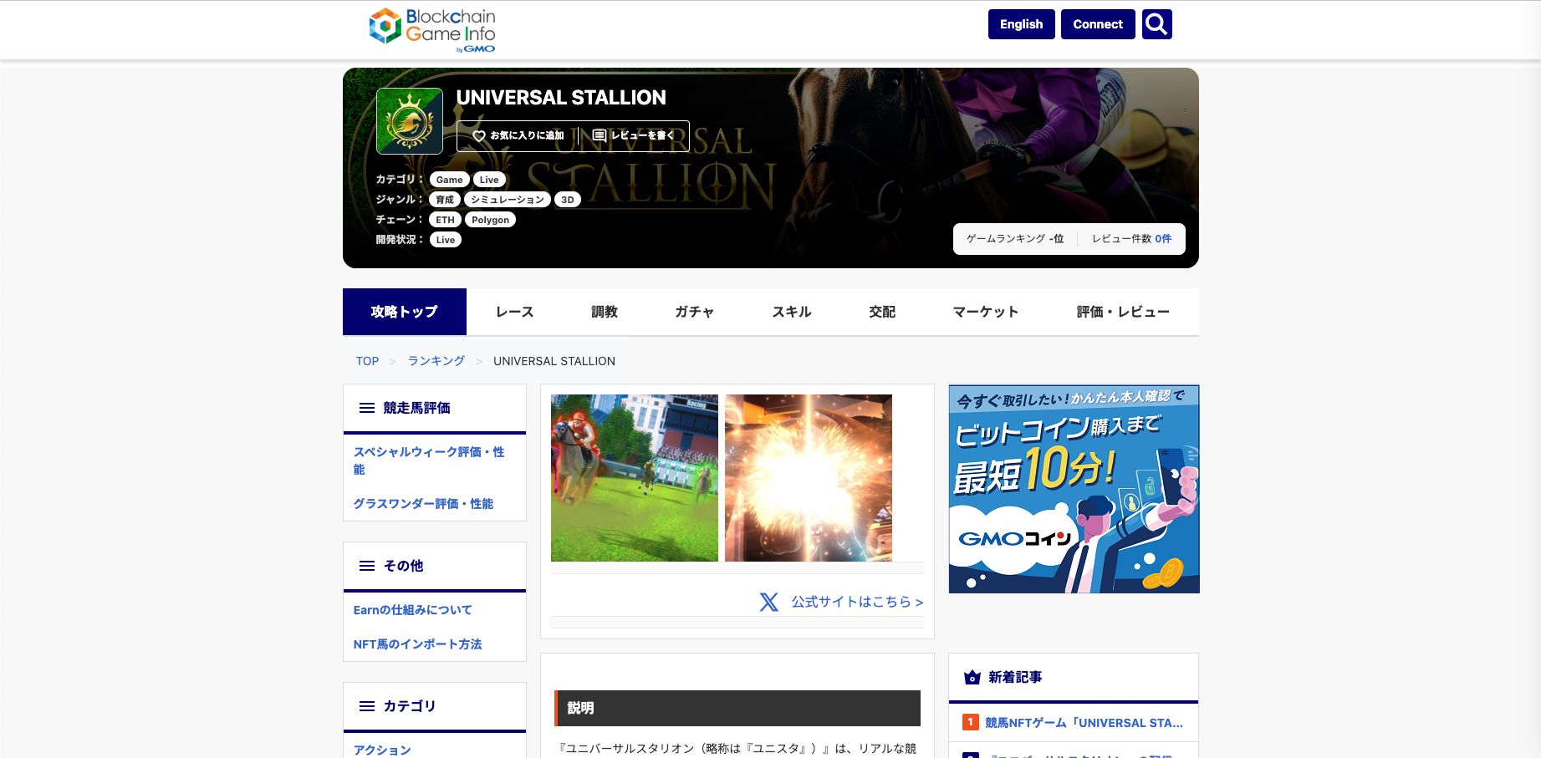Click the シミュレーション genre tag
The height and width of the screenshot is (758, 1541).
tap(508, 200)
